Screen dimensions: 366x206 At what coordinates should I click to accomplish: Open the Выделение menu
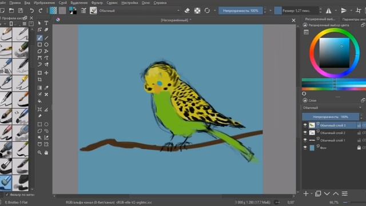tap(79, 3)
